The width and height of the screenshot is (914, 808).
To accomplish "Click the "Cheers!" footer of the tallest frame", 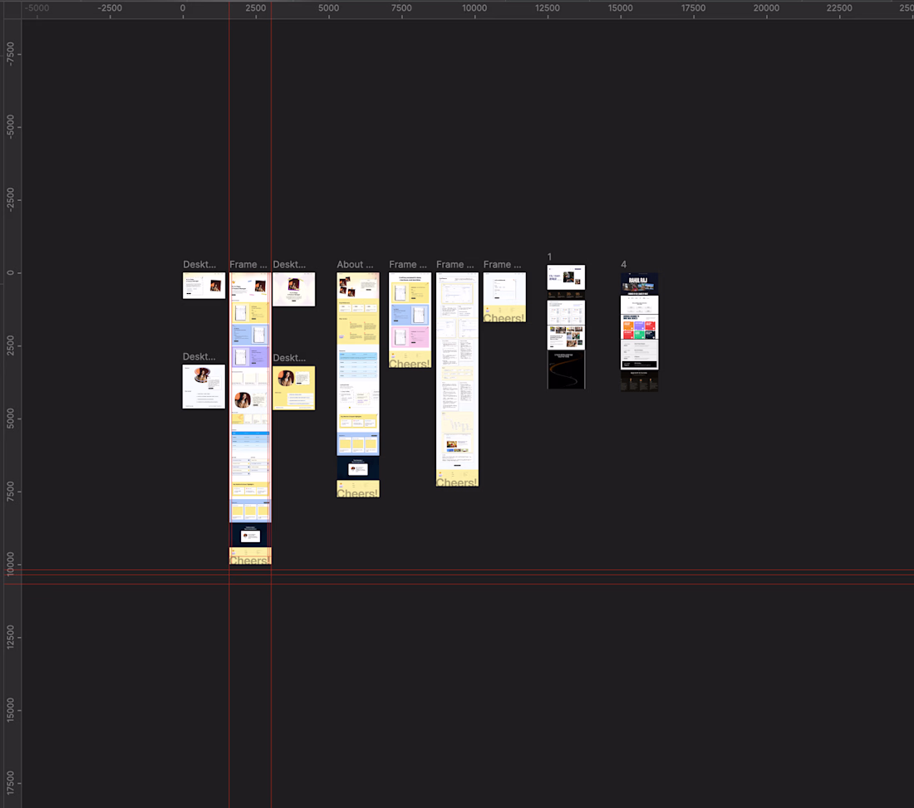I will (250, 556).
